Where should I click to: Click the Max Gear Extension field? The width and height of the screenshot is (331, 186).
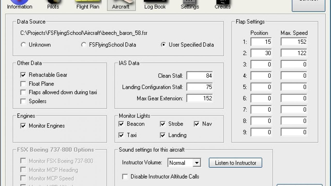200,98
